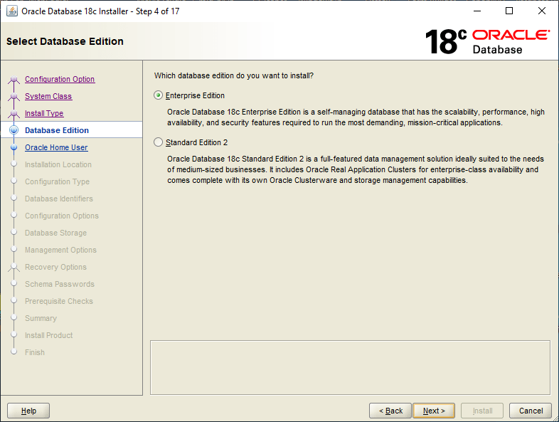559x422 pixels.
Task: Click the Oracle 18c Database logo
Action: (487, 42)
